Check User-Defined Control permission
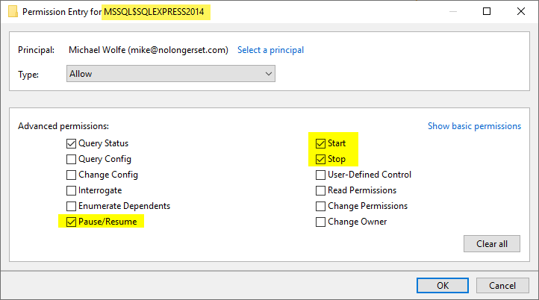This screenshot has height=300, width=539. point(320,175)
